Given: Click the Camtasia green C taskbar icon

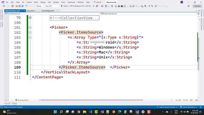Looking at the screenshot, I should (96, 112).
